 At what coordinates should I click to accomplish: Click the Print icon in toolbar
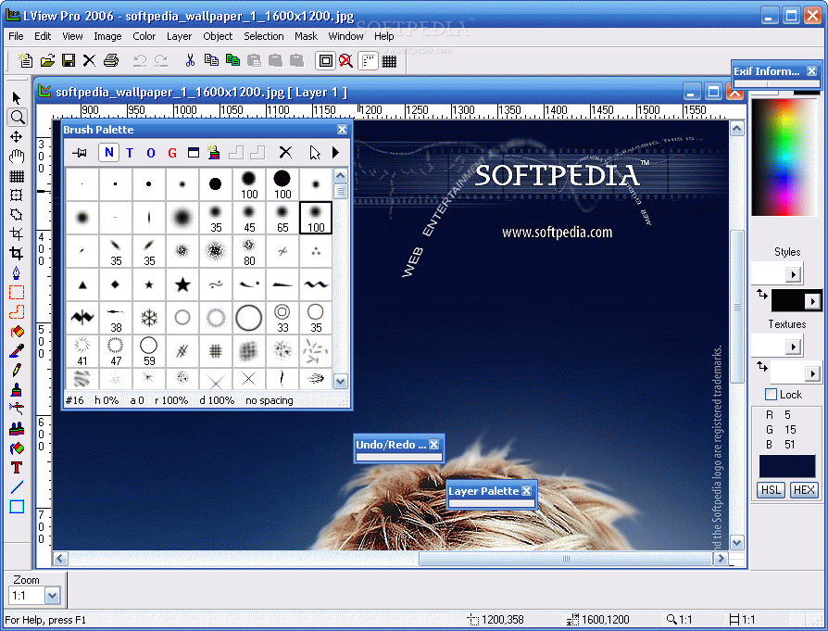(x=111, y=61)
